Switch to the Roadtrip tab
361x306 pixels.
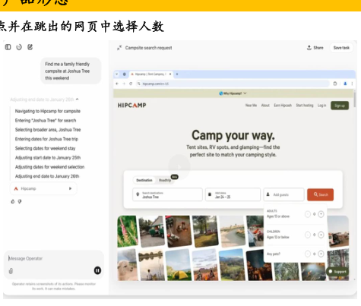(x=165, y=180)
